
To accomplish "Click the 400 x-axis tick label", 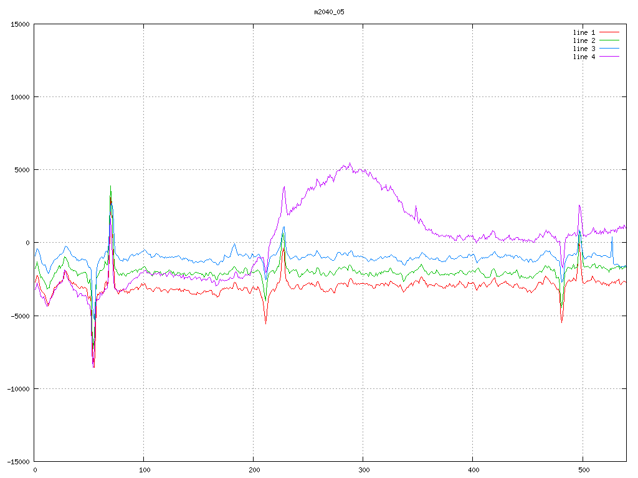I will [x=473, y=471].
